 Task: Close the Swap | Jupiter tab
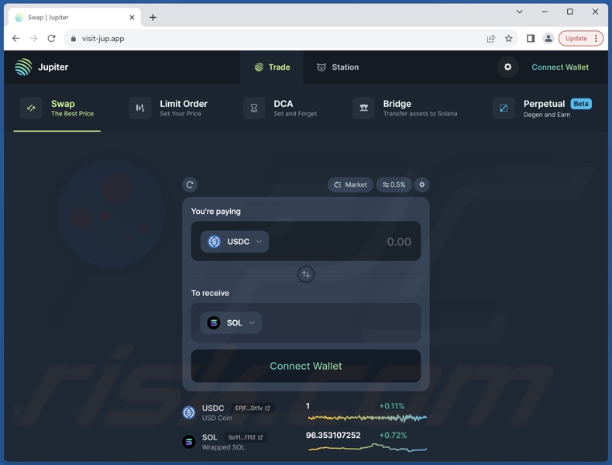click(x=132, y=17)
